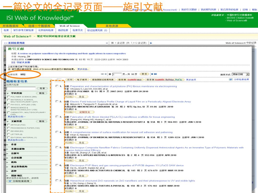
Task: Tick the checkbox for result 6
Action: pyautogui.click(x=57, y=165)
